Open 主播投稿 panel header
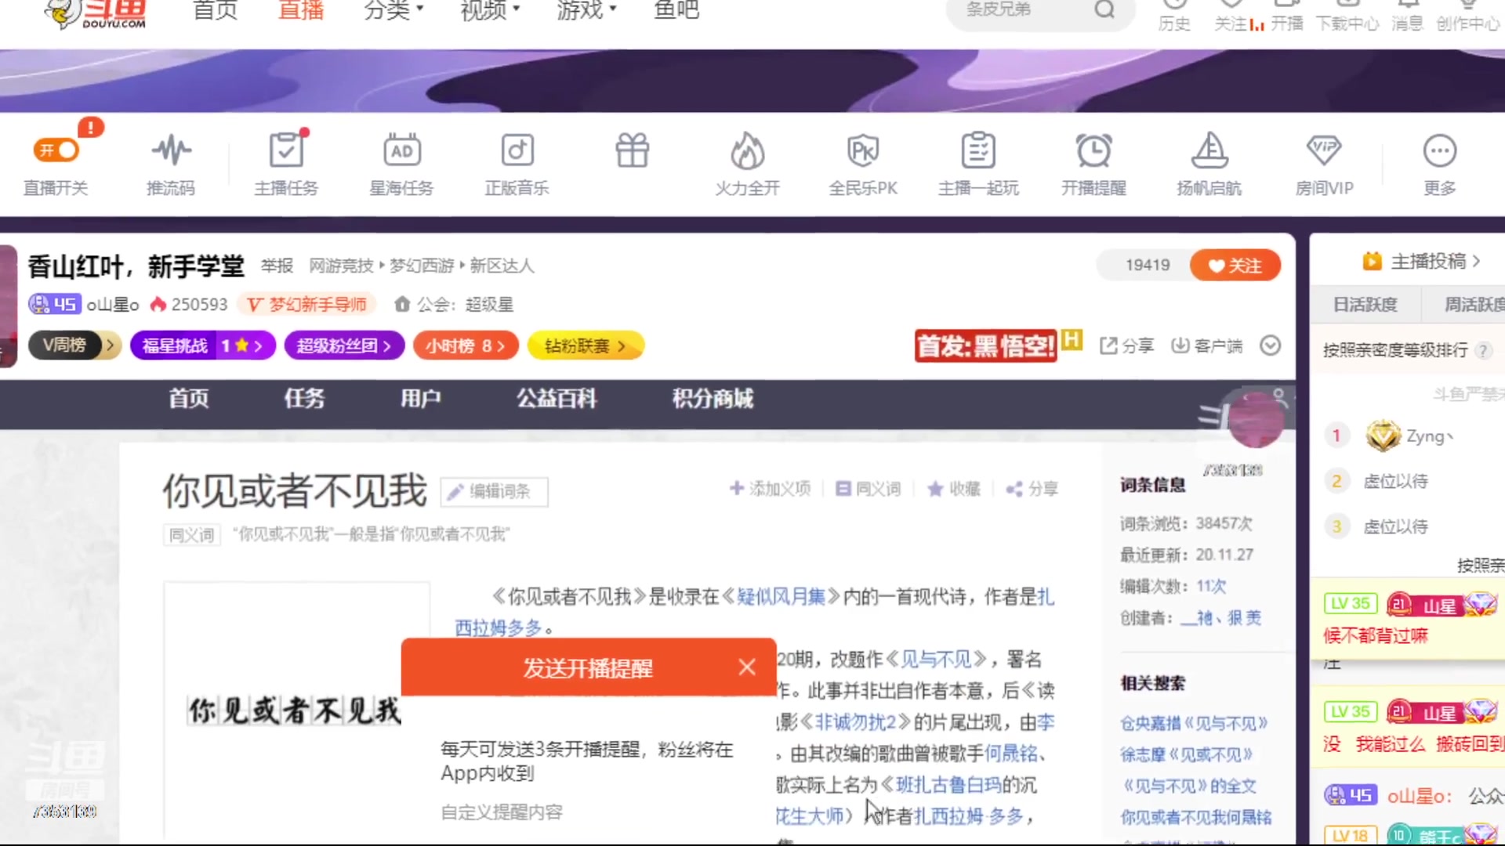 click(x=1421, y=262)
